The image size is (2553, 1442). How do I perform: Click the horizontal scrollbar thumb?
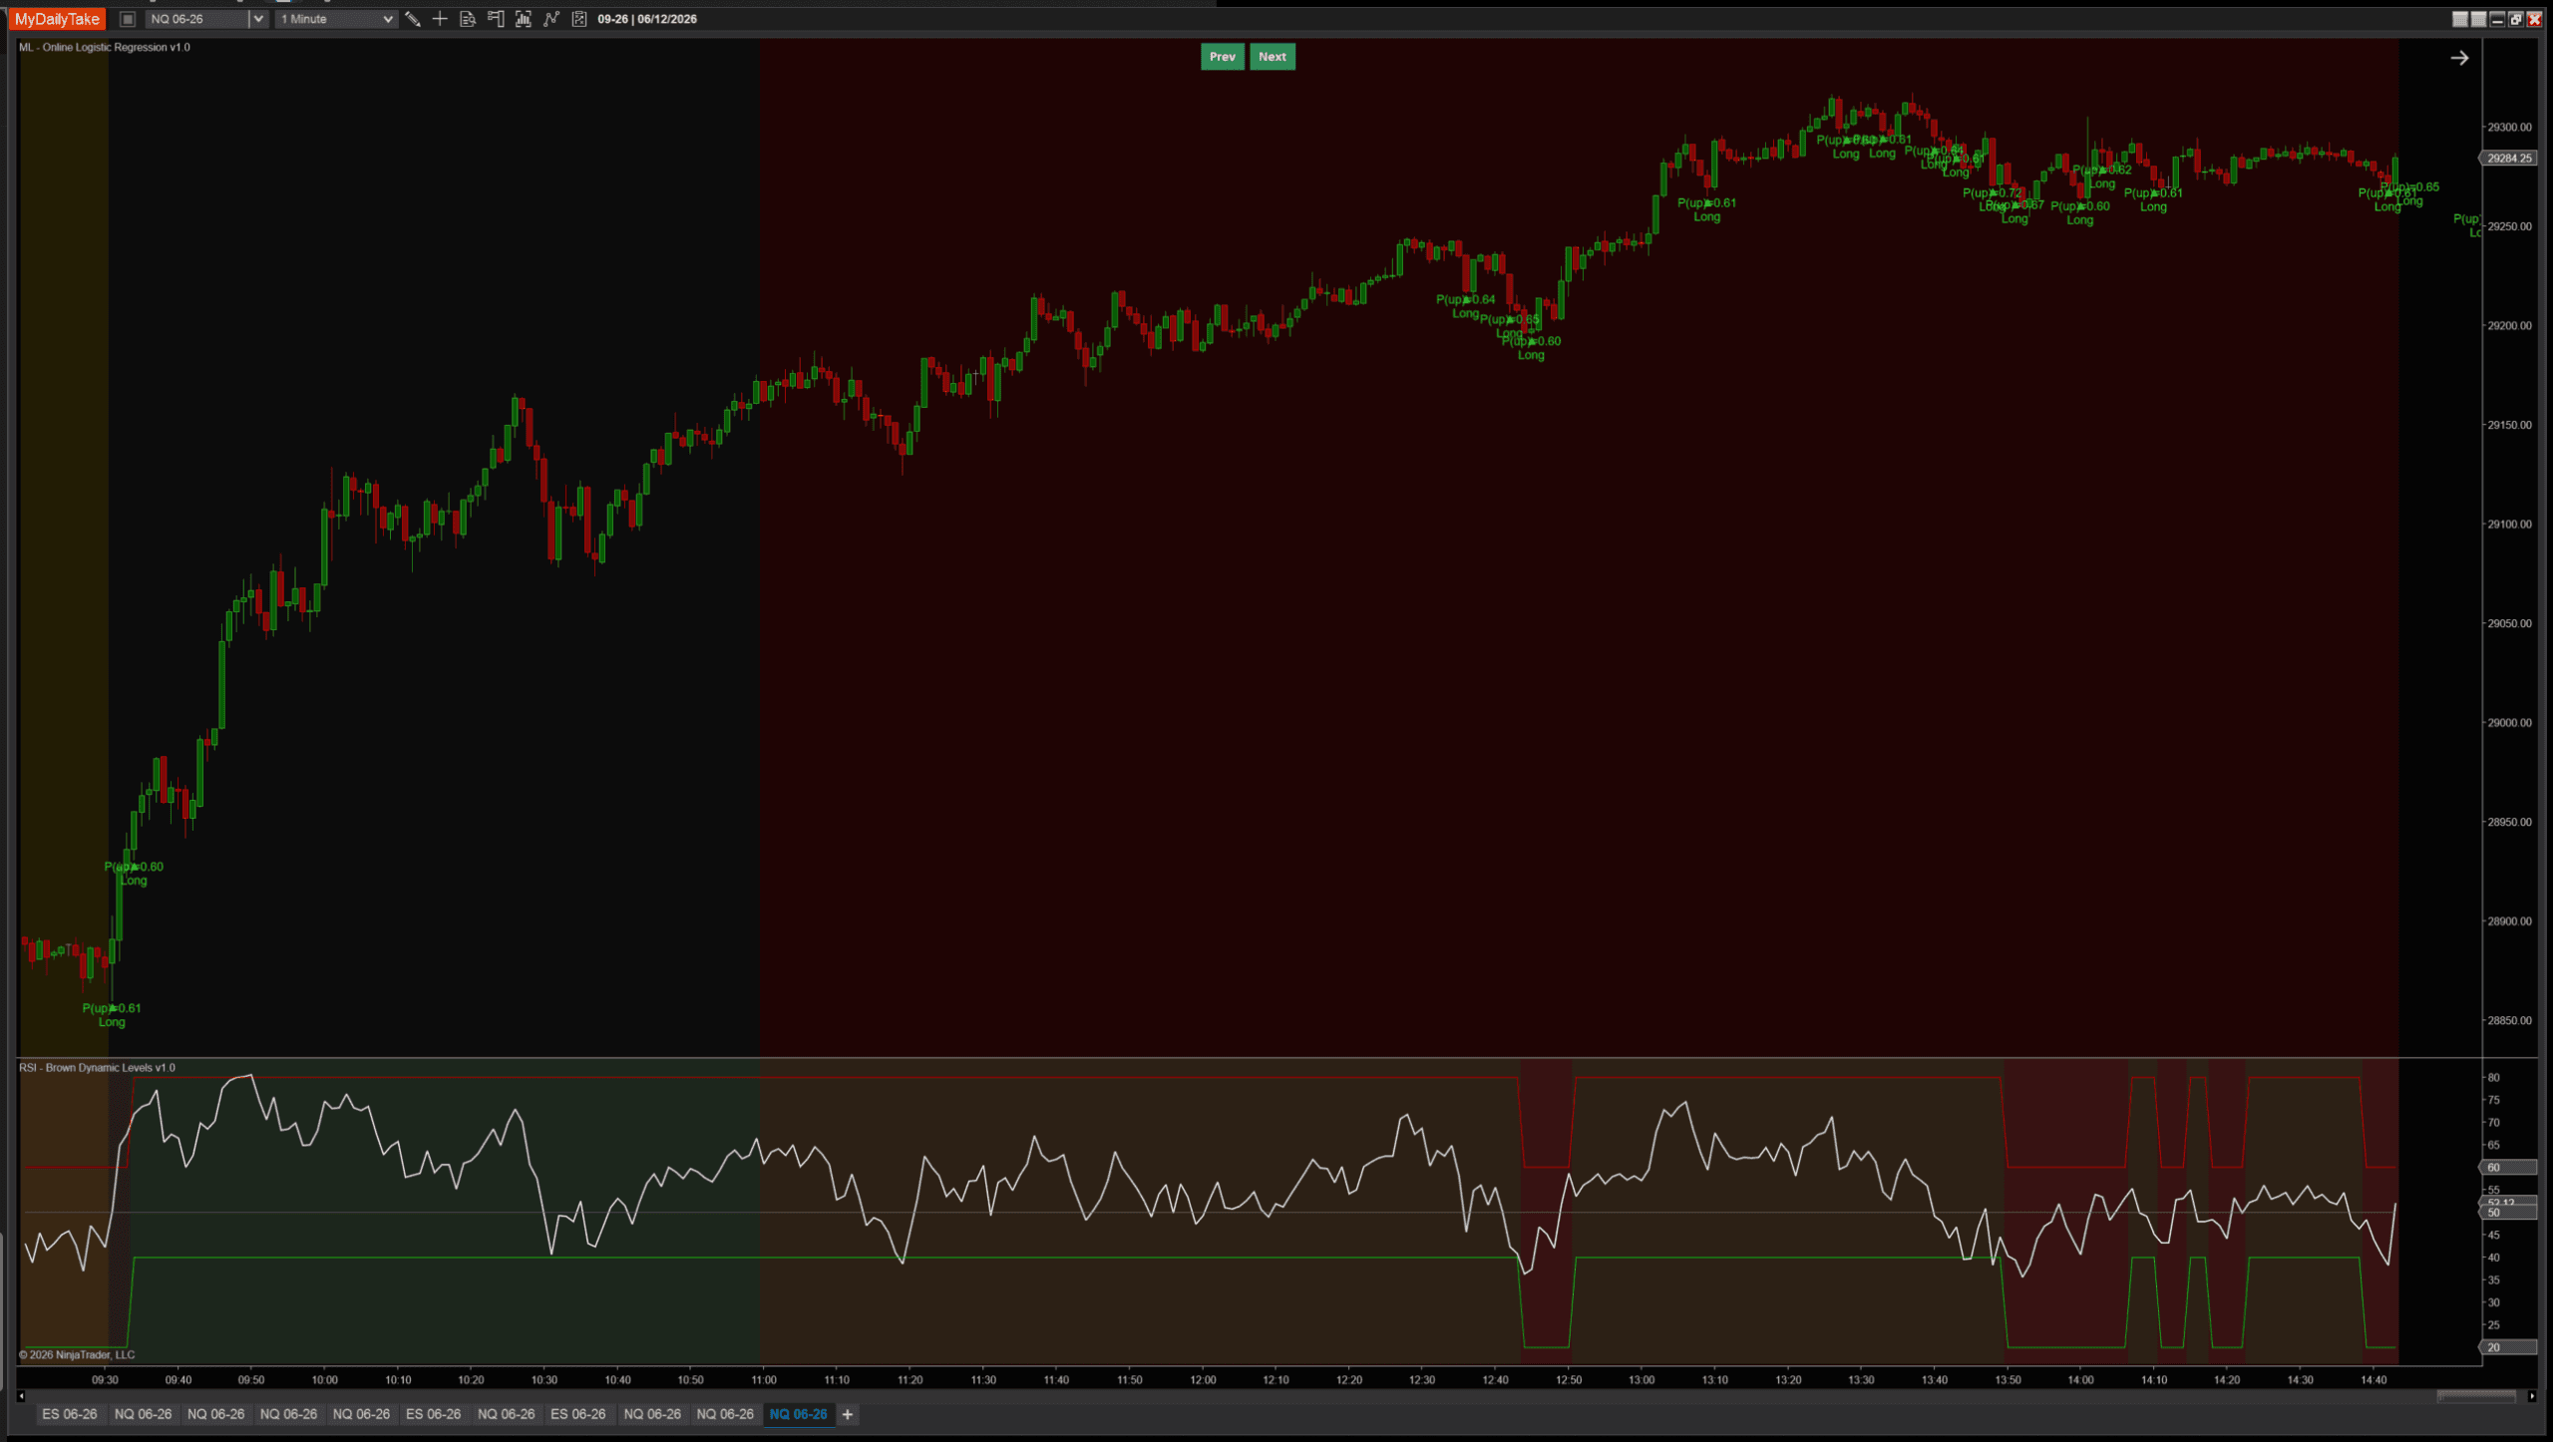click(x=2477, y=1396)
